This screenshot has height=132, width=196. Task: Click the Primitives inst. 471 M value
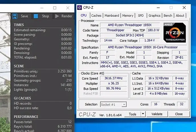point(67,76)
